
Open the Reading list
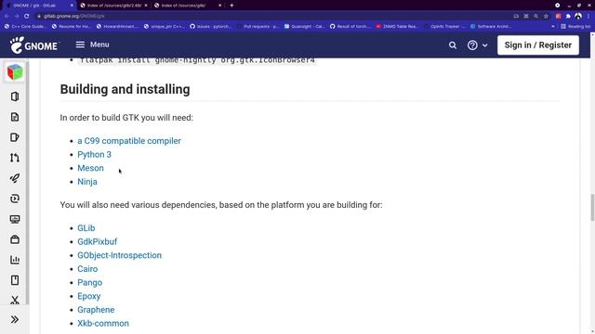[x=575, y=27]
